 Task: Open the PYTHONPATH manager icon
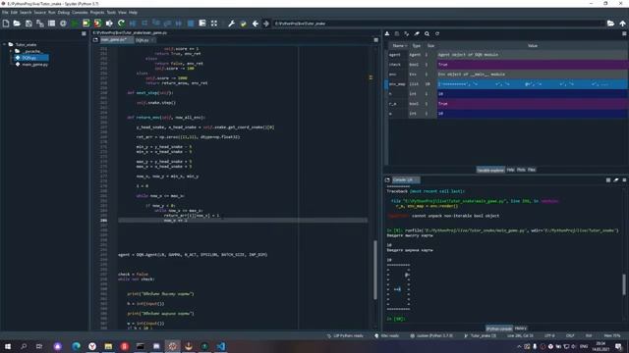tap(243, 24)
